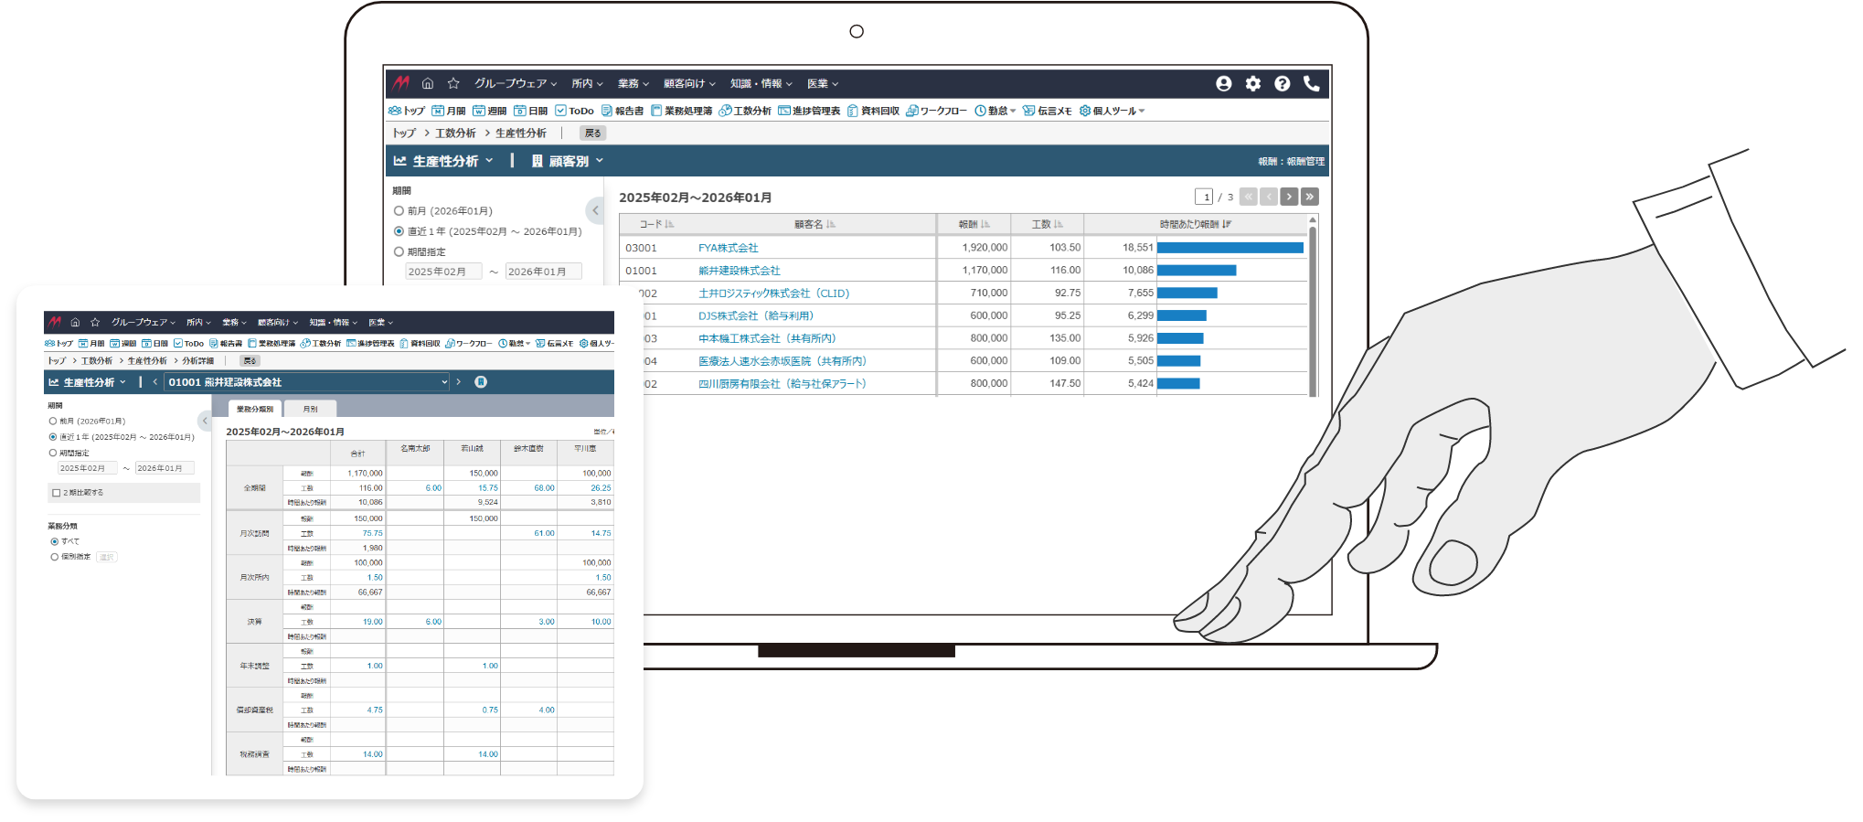Image resolution: width=1863 pixels, height=822 pixels.
Task: Click next-customer arrow right of 01001 selector
Action: pyautogui.click(x=459, y=382)
